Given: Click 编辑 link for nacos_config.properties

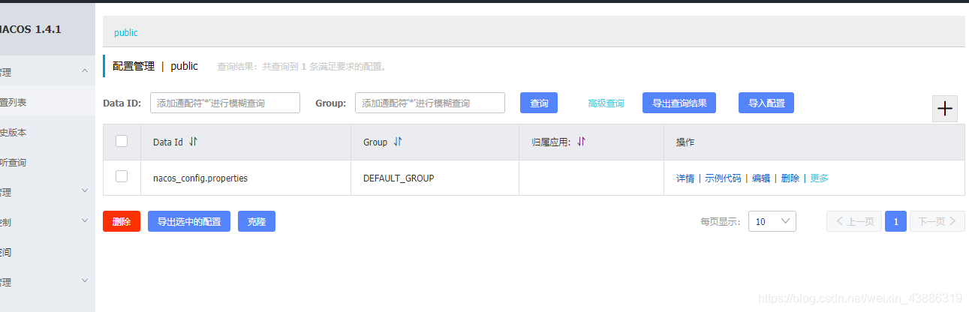Looking at the screenshot, I should pyautogui.click(x=761, y=178).
